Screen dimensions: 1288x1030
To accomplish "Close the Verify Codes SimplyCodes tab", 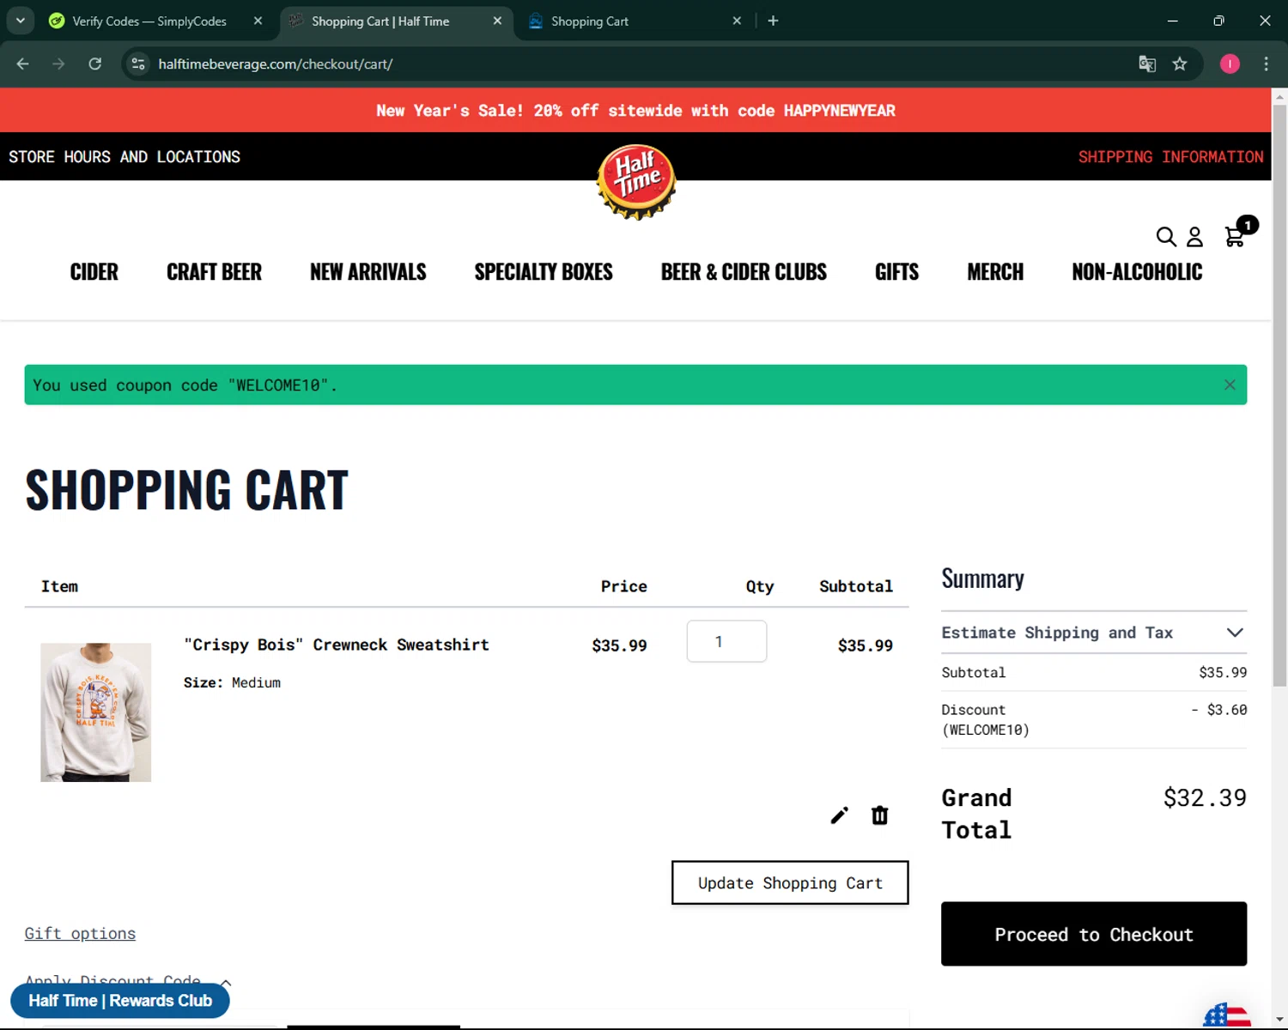I will 258,21.
